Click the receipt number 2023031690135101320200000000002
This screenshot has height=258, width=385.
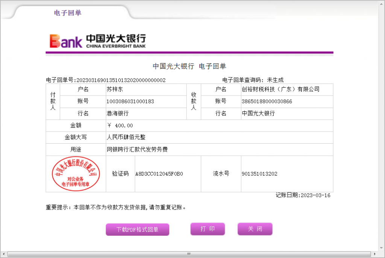coord(121,80)
